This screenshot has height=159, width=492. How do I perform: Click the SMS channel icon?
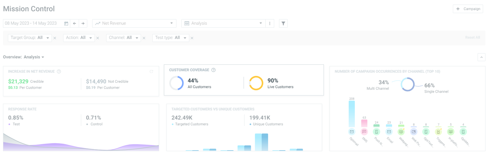364,132
